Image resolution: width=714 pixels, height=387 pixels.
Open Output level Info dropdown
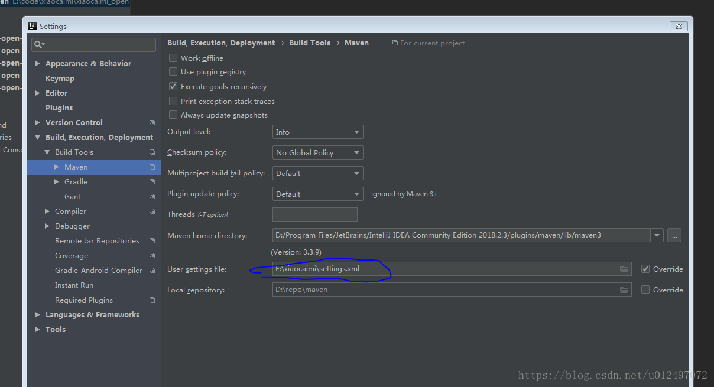tap(318, 132)
